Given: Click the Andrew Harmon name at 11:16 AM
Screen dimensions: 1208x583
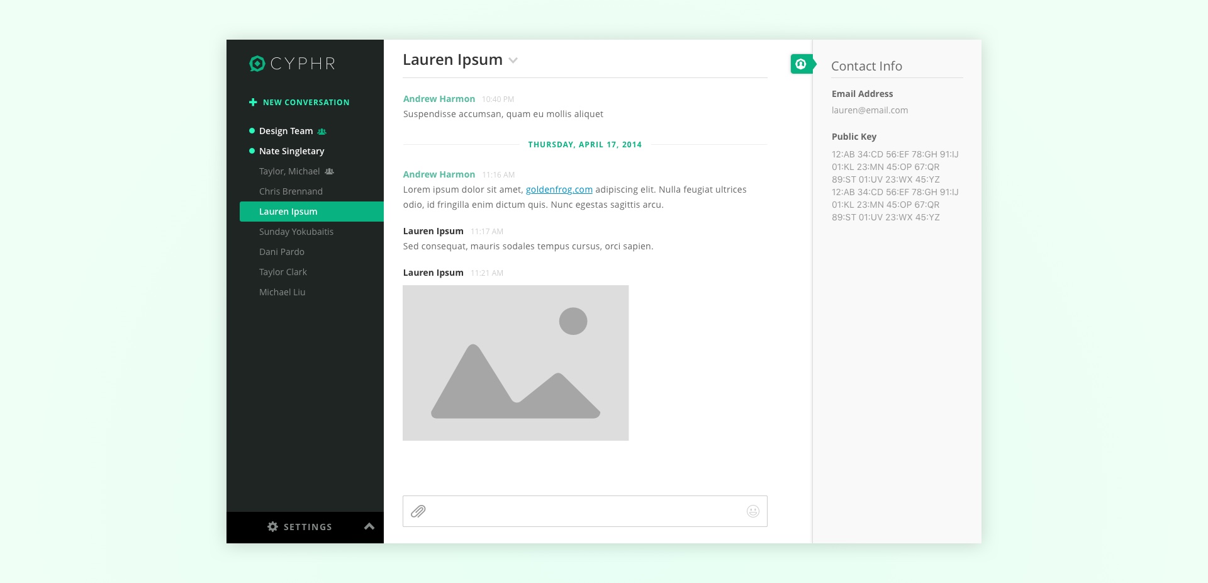Looking at the screenshot, I should click(x=439, y=174).
